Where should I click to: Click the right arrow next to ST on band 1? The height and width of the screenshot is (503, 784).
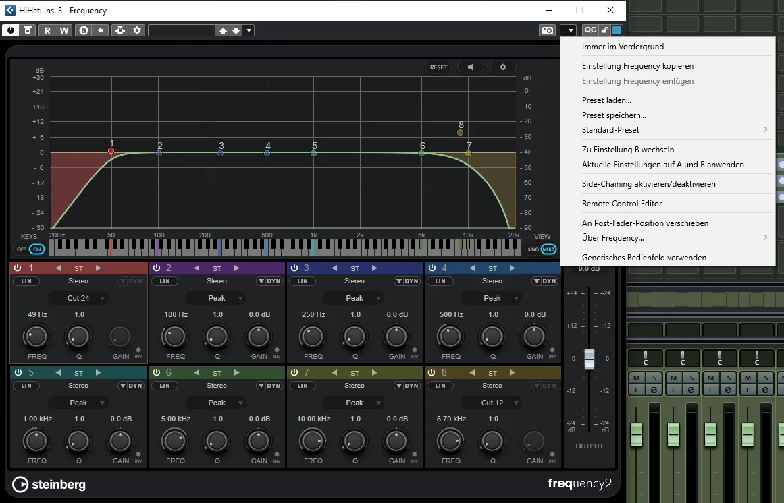tap(99, 268)
